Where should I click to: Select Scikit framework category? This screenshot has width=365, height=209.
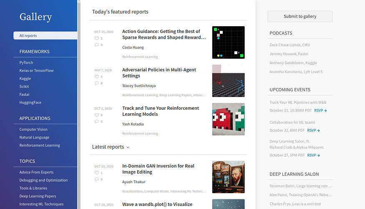pos(24,86)
